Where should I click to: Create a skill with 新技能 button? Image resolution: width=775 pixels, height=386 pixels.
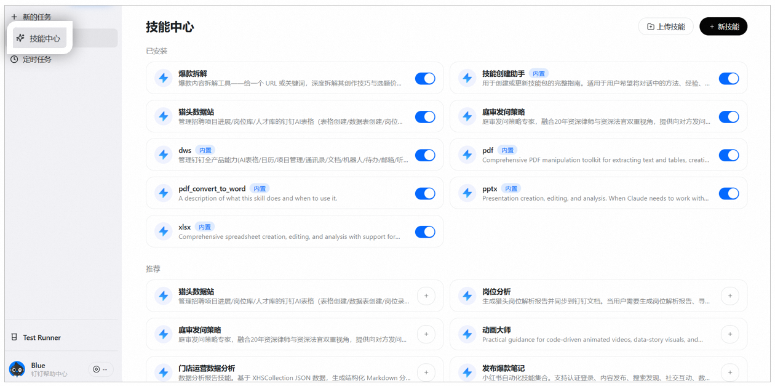pyautogui.click(x=723, y=26)
